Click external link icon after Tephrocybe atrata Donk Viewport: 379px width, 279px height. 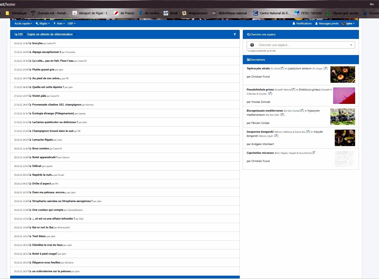(282, 69)
